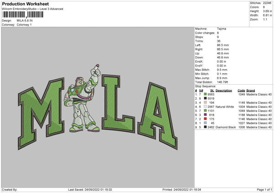Click the Stop Sequence heading
The height and width of the screenshot is (193, 274).
click(205, 86)
